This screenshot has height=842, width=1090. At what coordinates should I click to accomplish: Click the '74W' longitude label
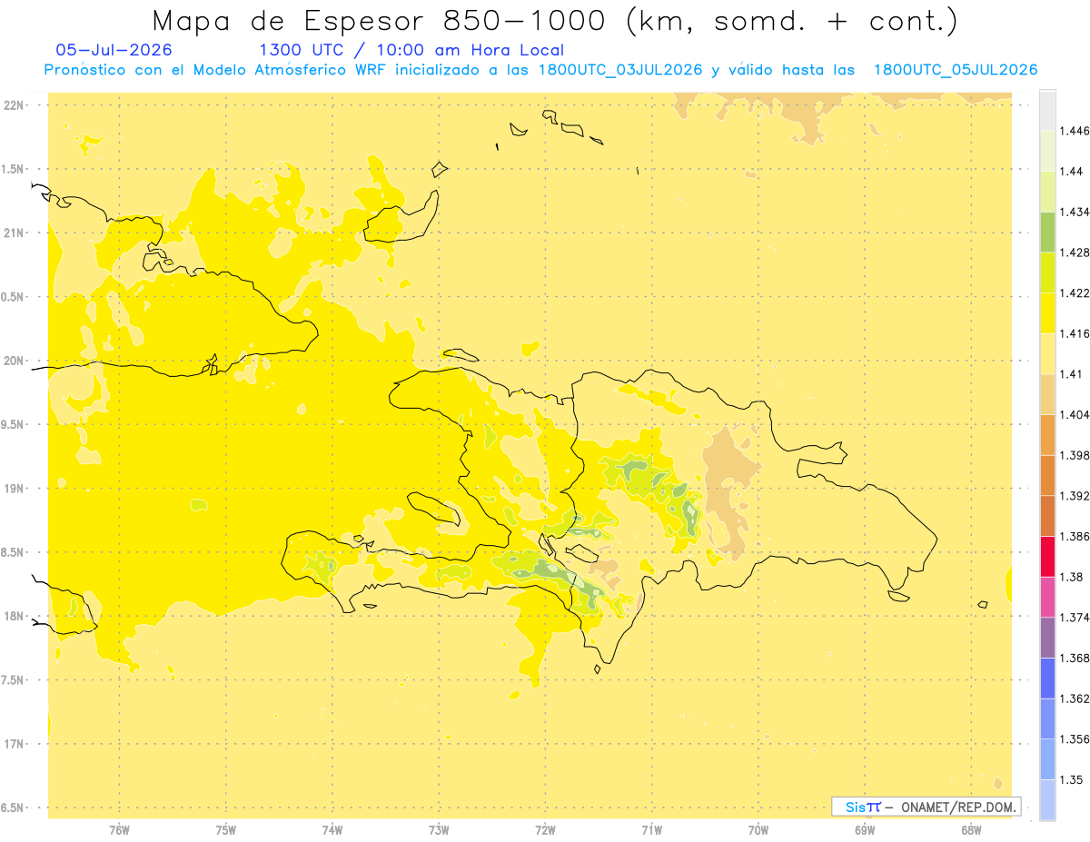(x=332, y=829)
